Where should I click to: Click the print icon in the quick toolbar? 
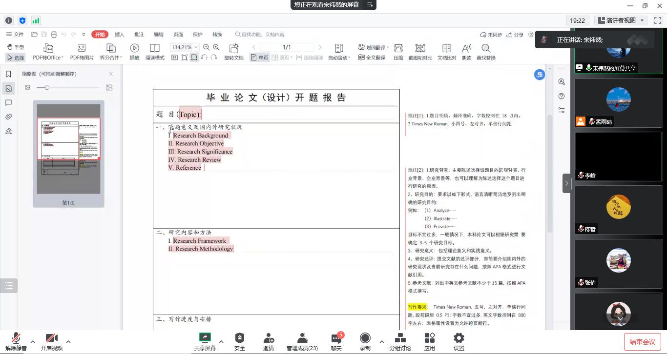pyautogui.click(x=54, y=35)
